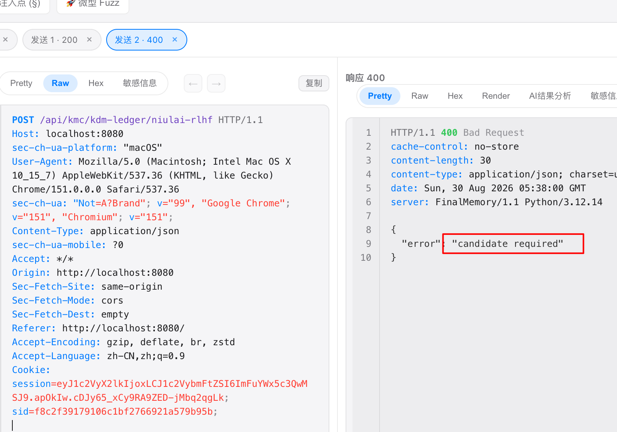Switch request view to Pretty
617x432 pixels.
coord(21,83)
